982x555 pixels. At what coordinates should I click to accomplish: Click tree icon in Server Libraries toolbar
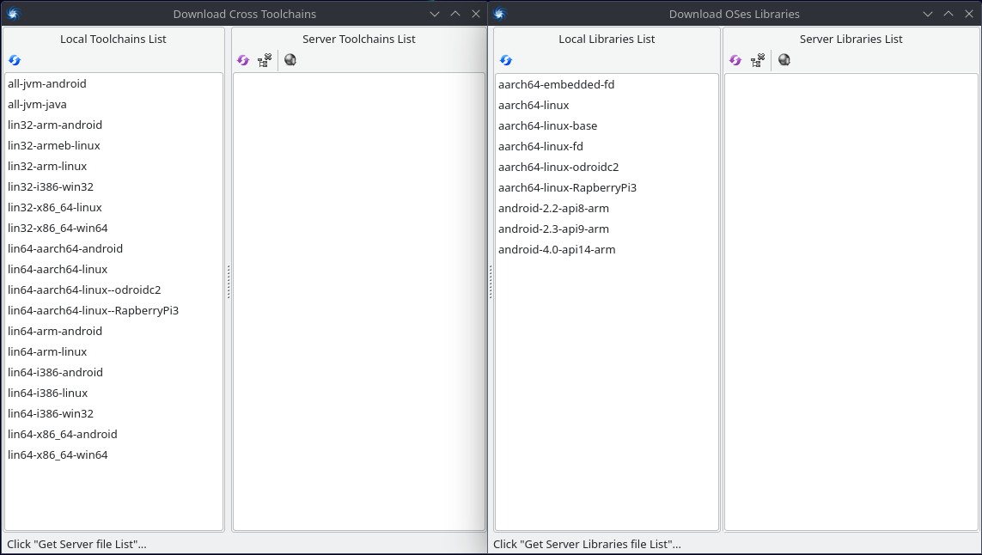[757, 60]
